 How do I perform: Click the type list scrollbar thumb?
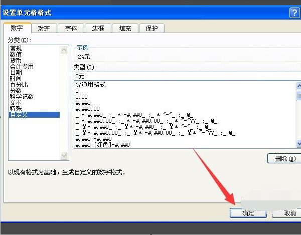(298, 96)
